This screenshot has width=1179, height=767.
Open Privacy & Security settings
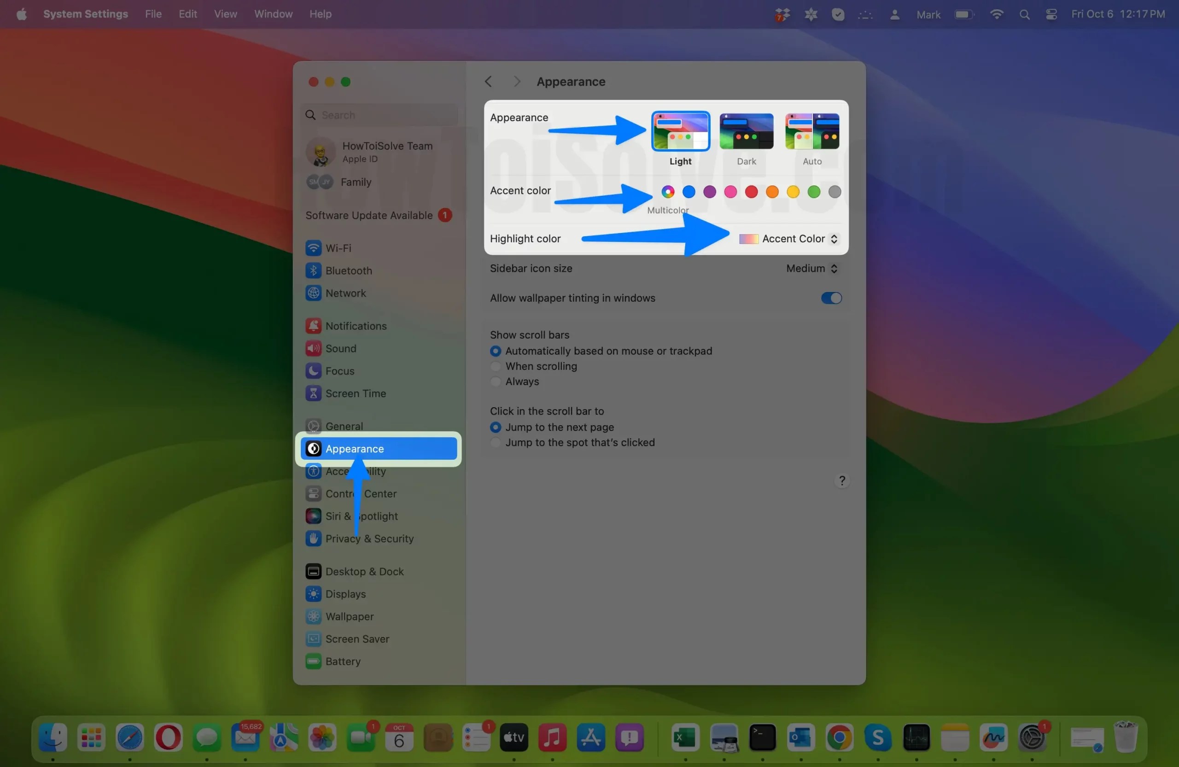pyautogui.click(x=369, y=539)
